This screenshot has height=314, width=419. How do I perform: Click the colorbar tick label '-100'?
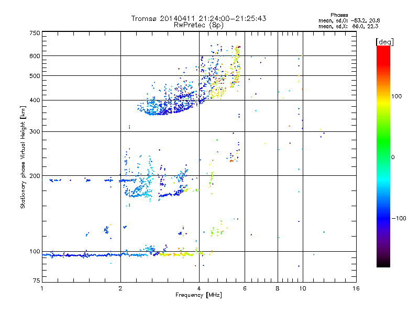coord(399,218)
